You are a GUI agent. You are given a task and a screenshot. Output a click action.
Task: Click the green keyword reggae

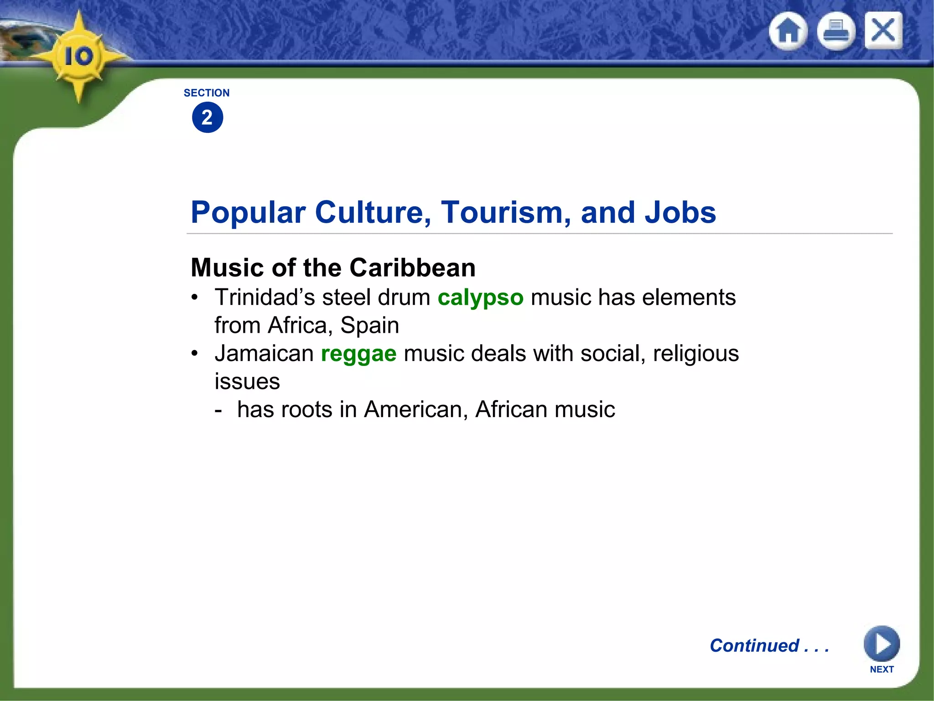358,355
